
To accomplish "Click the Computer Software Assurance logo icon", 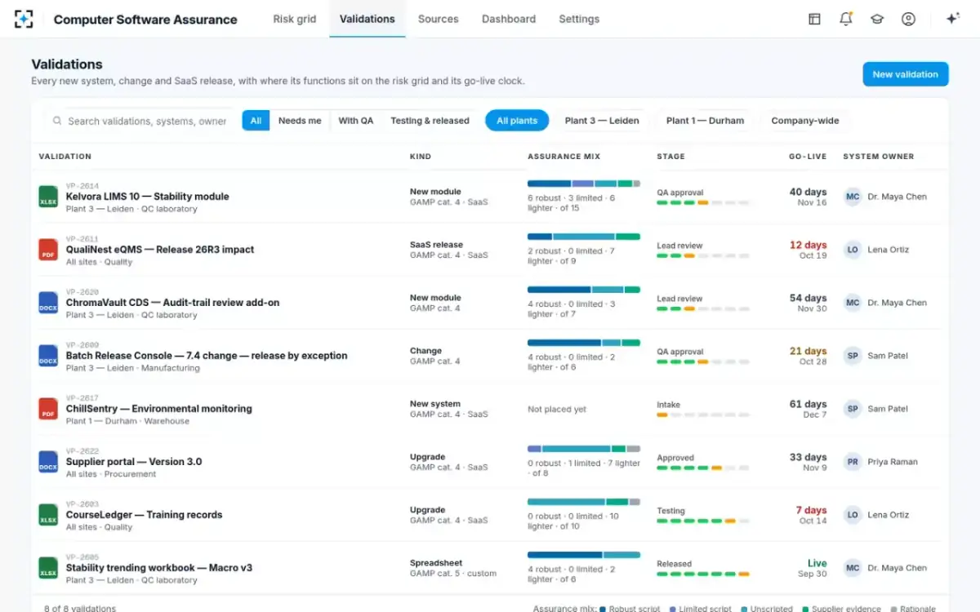I will point(24,19).
